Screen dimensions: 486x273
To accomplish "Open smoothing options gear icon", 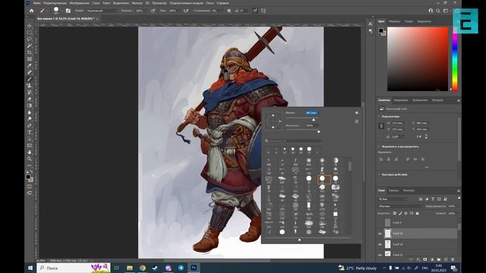I will [229, 11].
